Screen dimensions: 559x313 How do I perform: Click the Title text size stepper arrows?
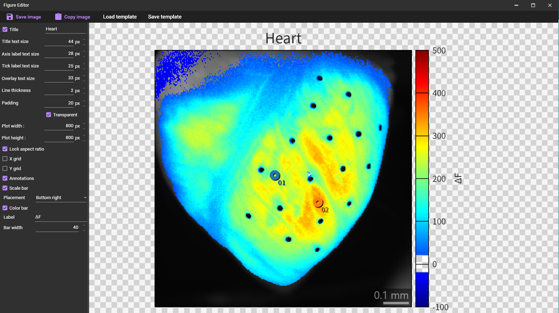[x=84, y=42]
